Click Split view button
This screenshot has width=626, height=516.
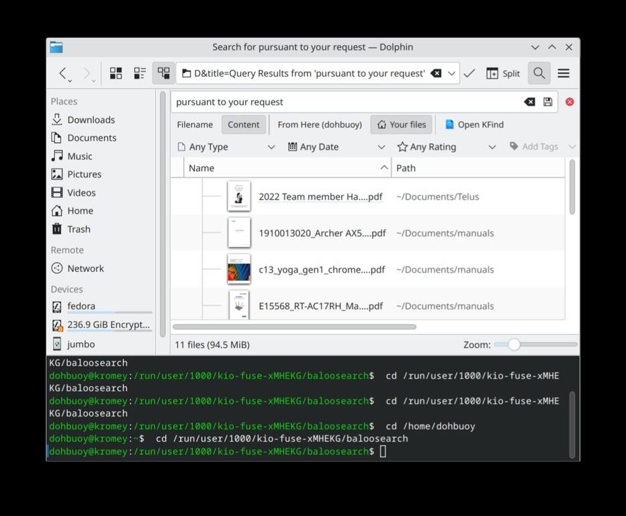pyautogui.click(x=503, y=73)
